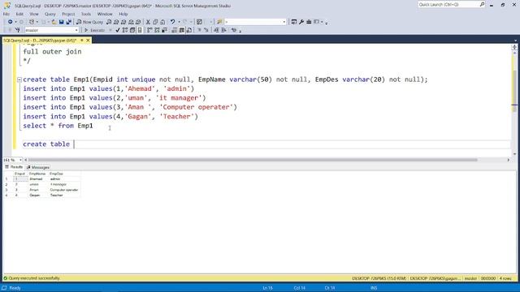Click the Quick Launch search magnifier icon
520x292 pixels.
tap(482, 4)
